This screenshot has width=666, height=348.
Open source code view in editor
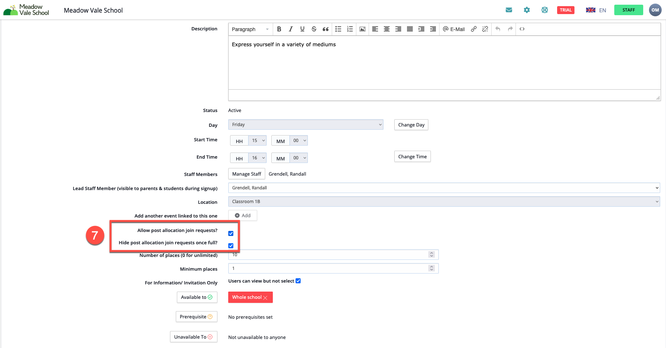[522, 29]
